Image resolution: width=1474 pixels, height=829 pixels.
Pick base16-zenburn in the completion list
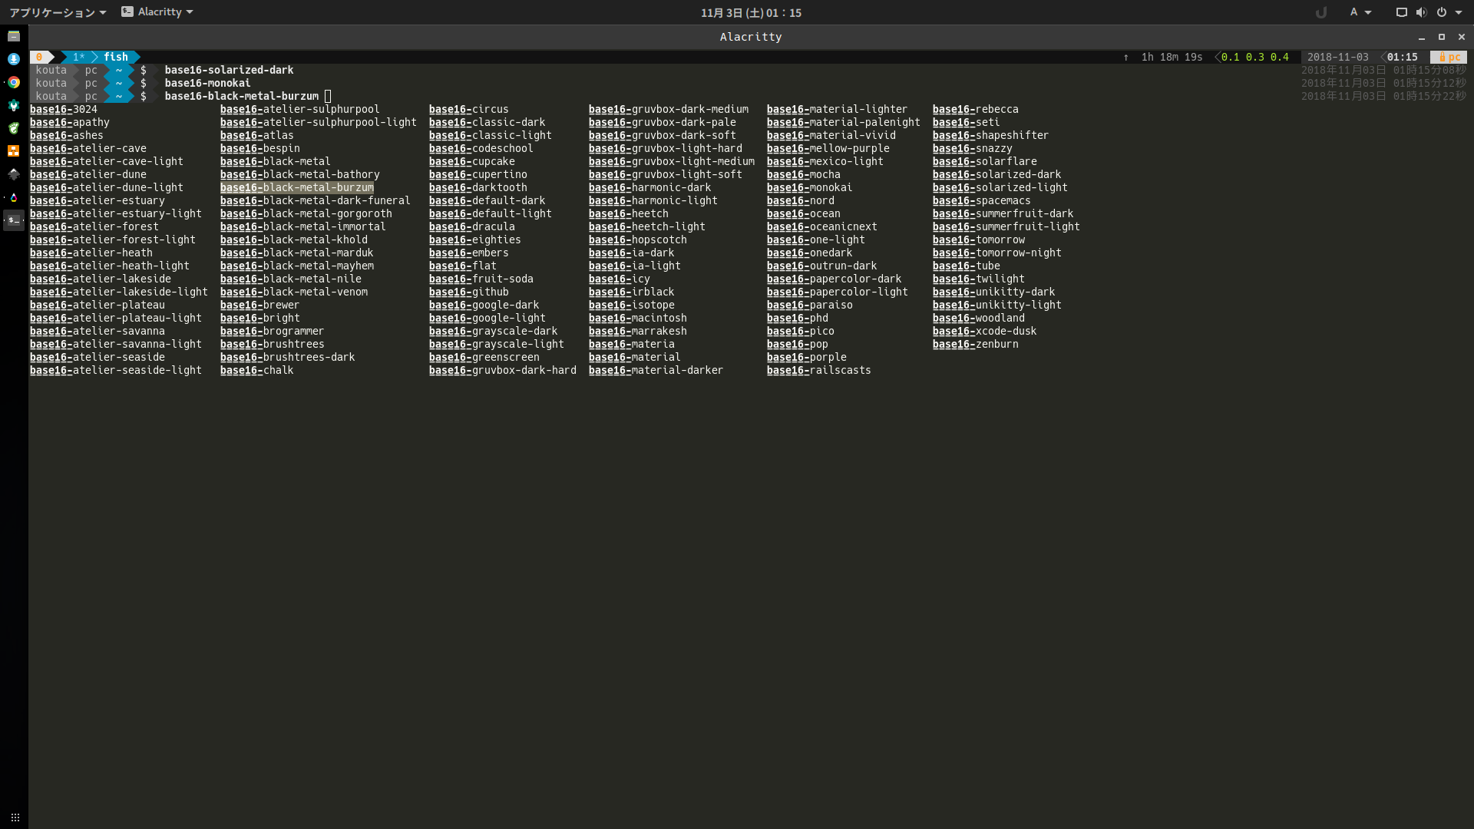(975, 344)
